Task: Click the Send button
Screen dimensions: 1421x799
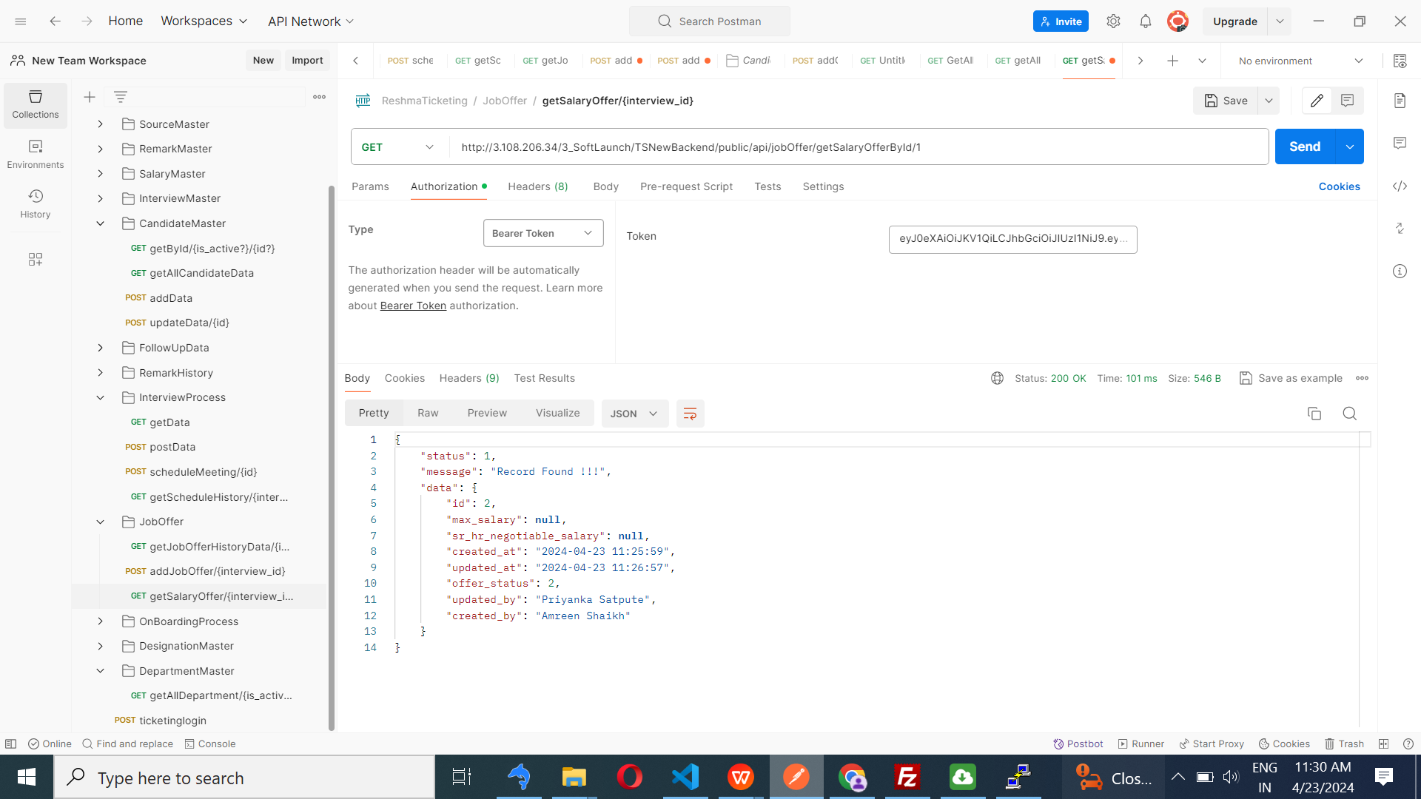Action: [x=1305, y=146]
